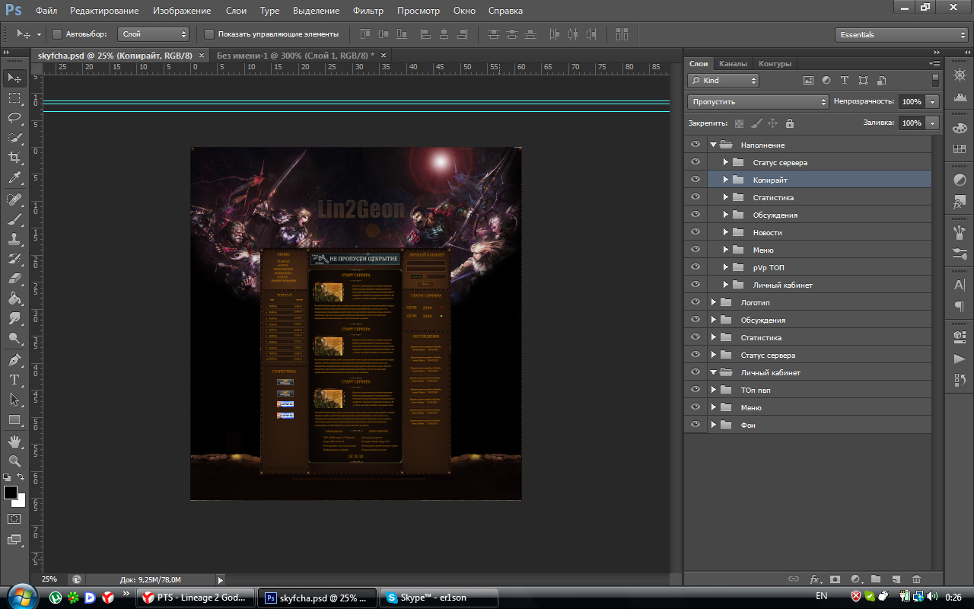Expand the Статус сервера nested group
974x609 pixels.
click(x=726, y=162)
